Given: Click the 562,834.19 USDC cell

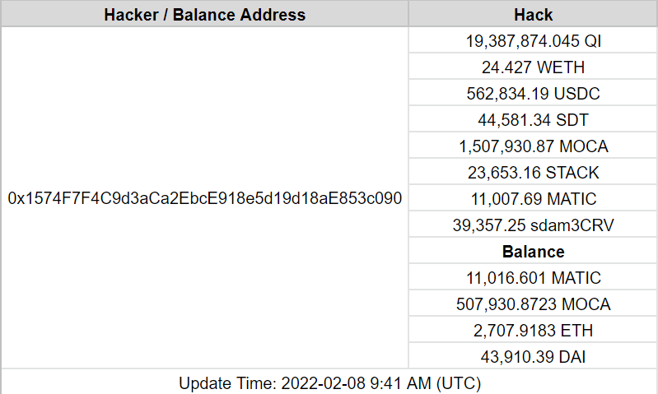Looking at the screenshot, I should (x=533, y=93).
